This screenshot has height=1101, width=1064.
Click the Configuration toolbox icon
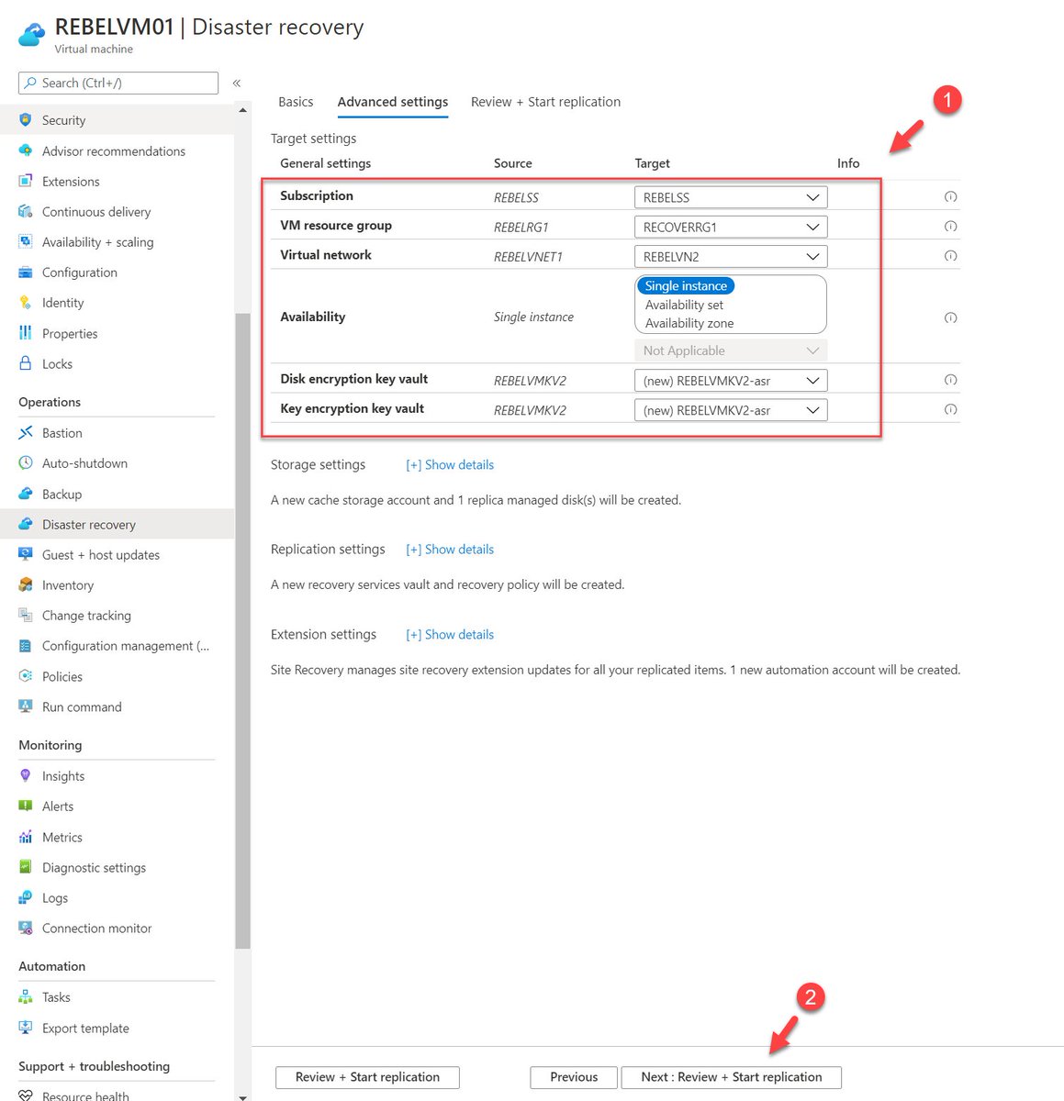click(26, 272)
